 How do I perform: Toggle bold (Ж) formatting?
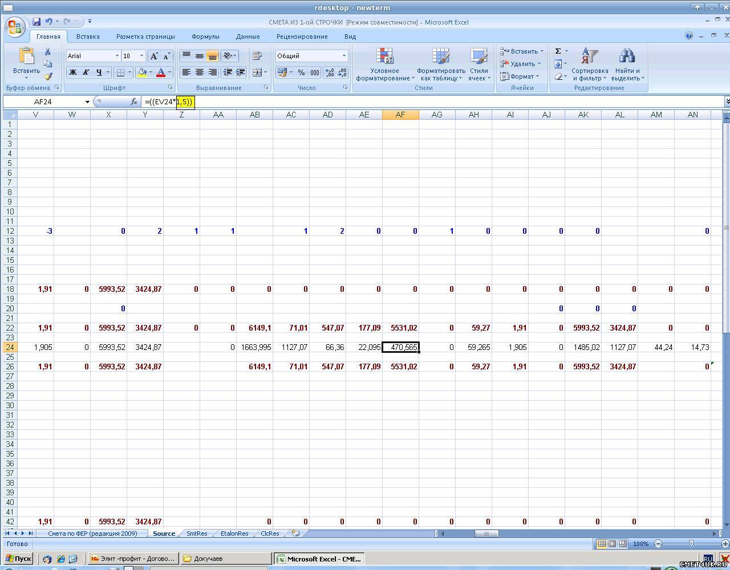(x=72, y=72)
